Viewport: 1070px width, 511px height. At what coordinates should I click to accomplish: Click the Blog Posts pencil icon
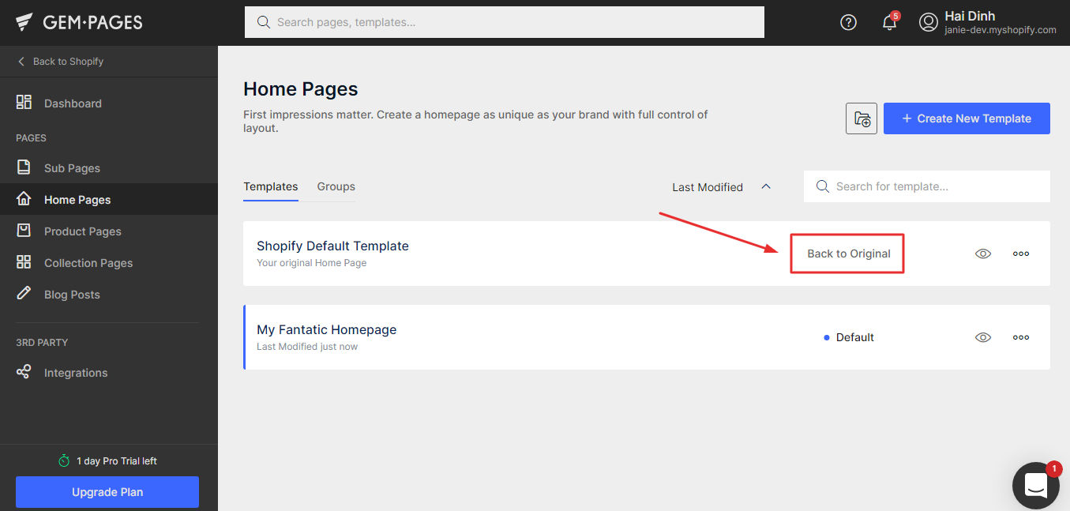click(x=24, y=294)
